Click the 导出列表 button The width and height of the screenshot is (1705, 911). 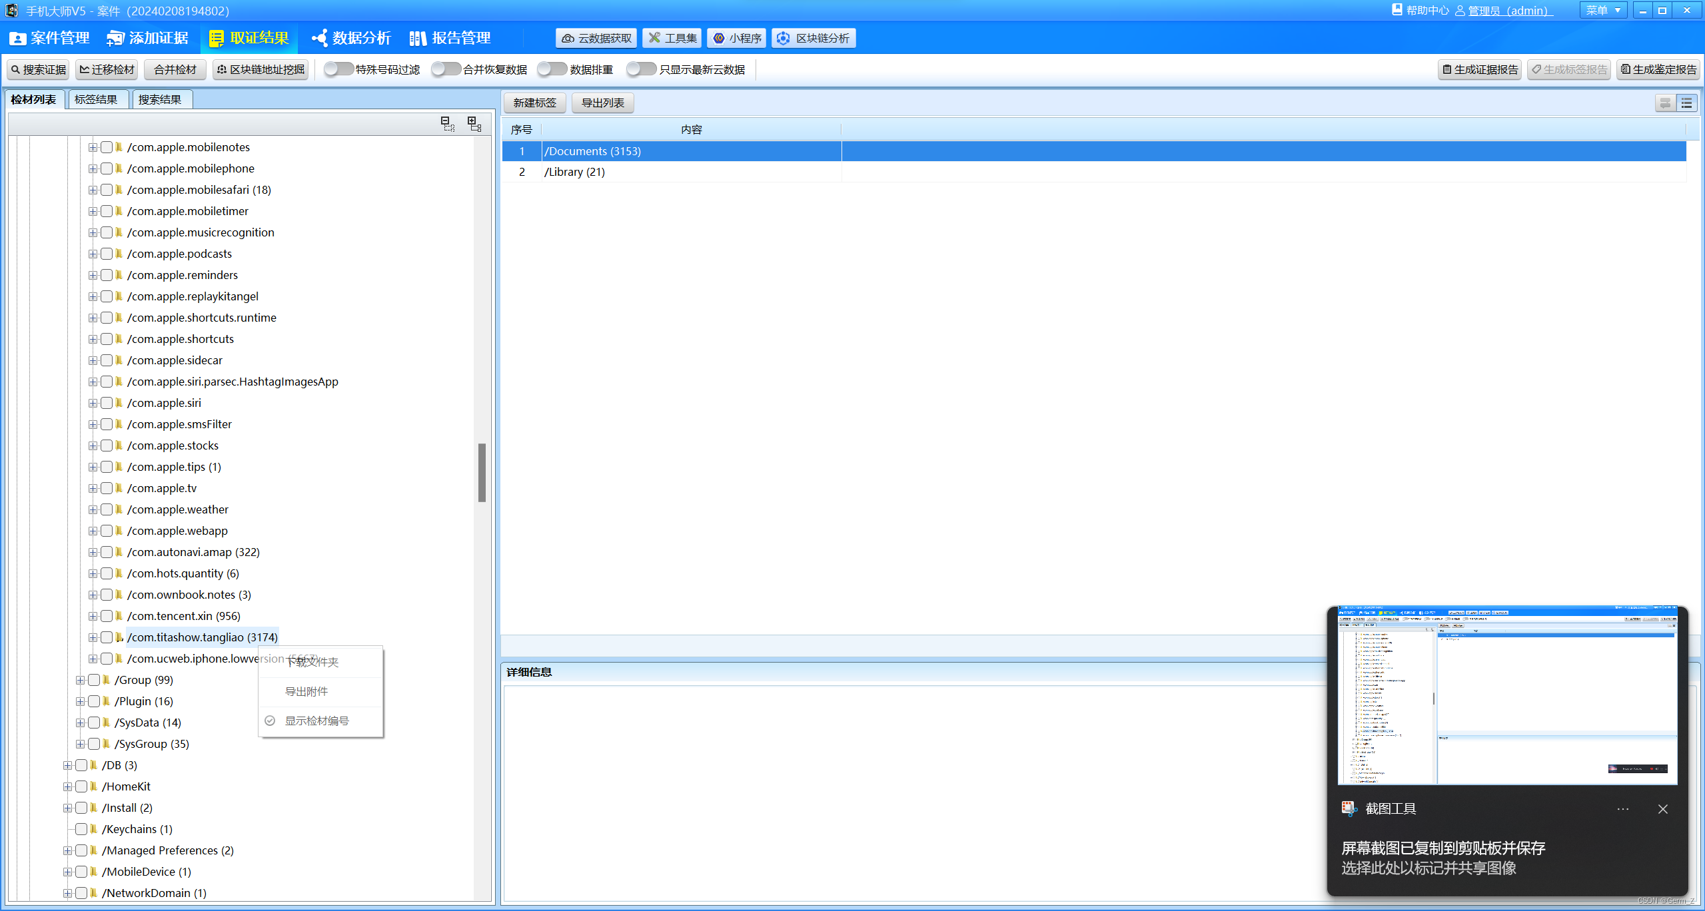(602, 103)
